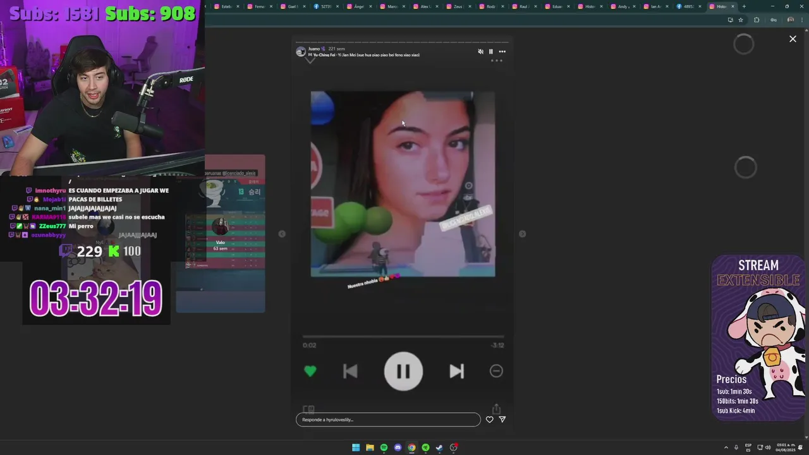Open Google Chrome from the taskbar

click(x=411, y=447)
